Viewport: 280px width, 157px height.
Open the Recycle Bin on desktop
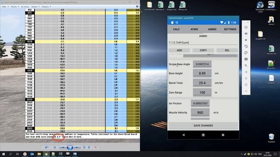271,138
